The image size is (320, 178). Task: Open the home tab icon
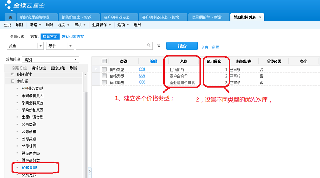coord(11,17)
